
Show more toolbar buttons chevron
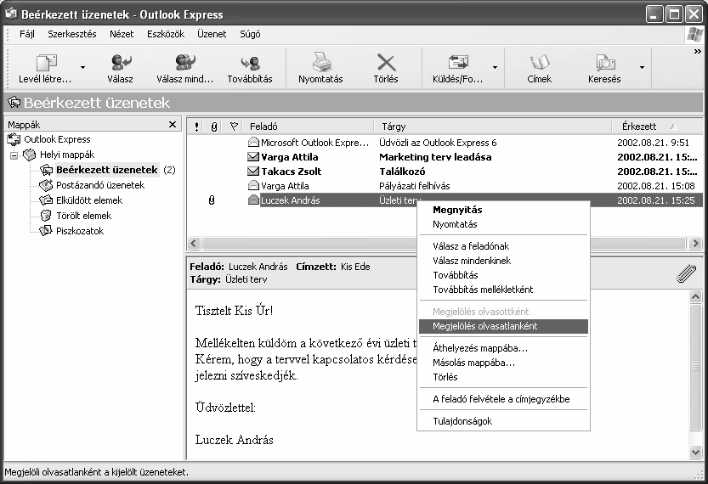click(697, 52)
